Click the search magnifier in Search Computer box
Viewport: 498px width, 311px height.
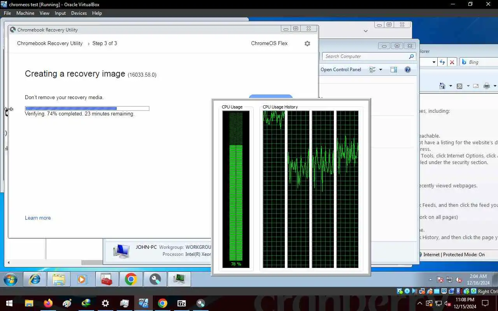[411, 56]
